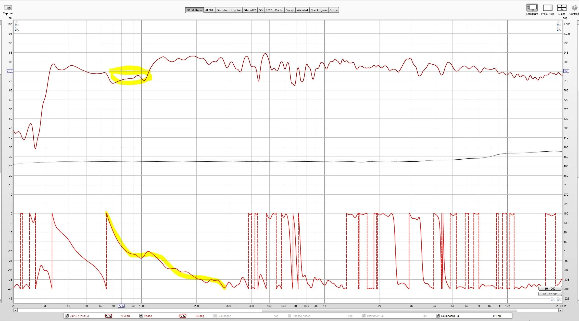Enable the Min phase checkbox
The width and height of the screenshot is (579, 321).
(215, 316)
